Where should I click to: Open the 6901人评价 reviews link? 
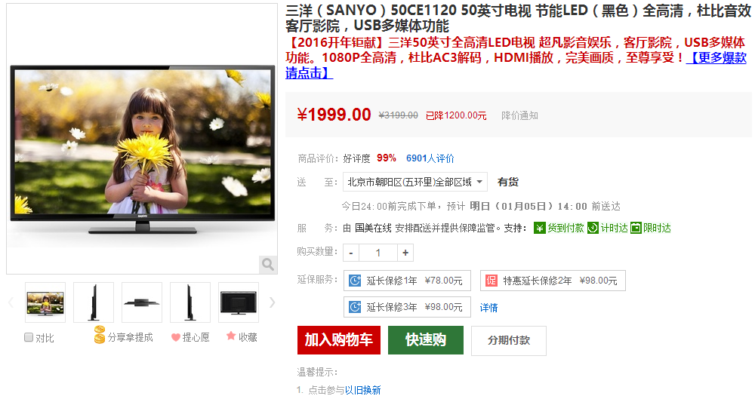click(430, 158)
